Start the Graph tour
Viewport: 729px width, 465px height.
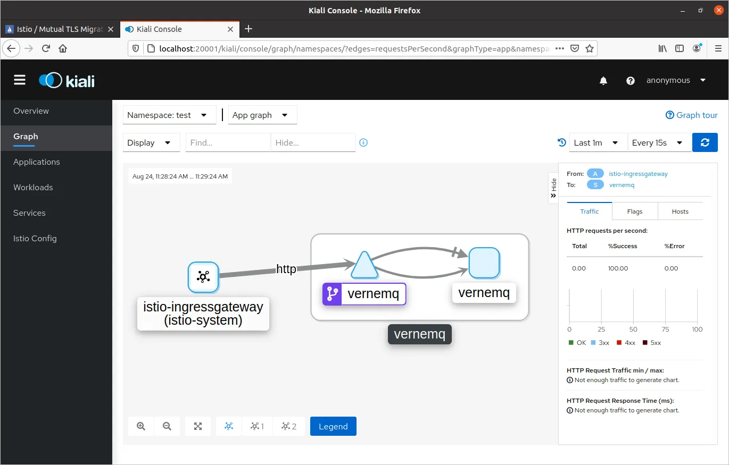(x=692, y=115)
